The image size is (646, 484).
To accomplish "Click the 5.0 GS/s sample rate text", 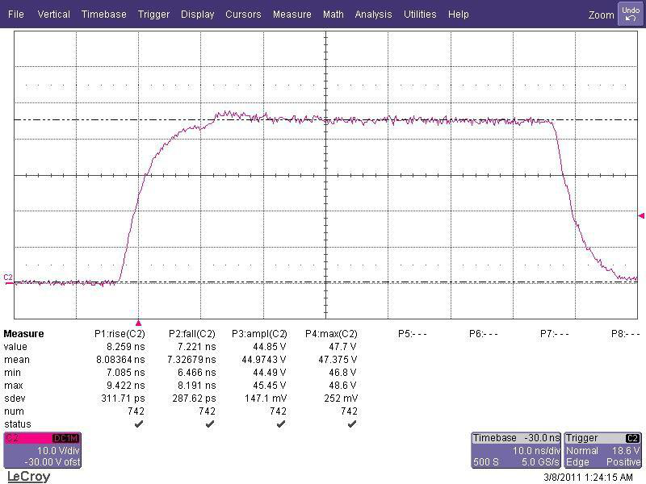I will tap(540, 462).
